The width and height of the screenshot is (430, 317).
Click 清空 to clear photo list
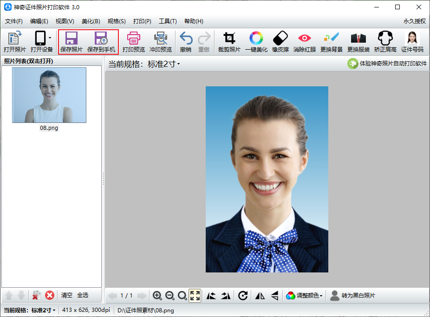click(x=67, y=295)
